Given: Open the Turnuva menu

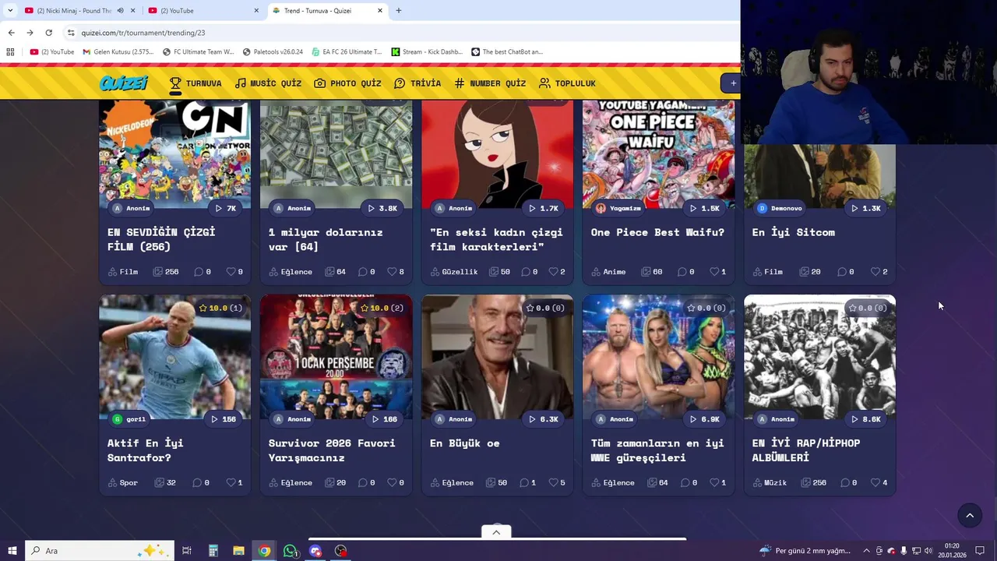Looking at the screenshot, I should [196, 83].
